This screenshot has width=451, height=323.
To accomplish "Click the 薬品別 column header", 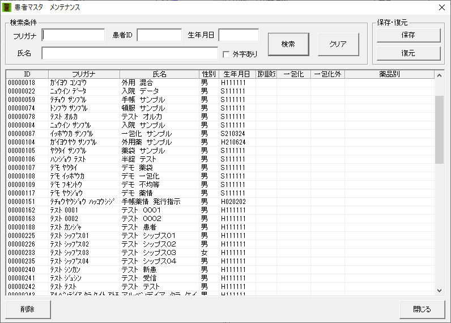I will 389,74.
